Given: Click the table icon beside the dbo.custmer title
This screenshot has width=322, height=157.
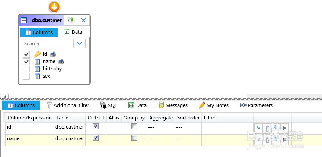Looking at the screenshot, I should [x=24, y=20].
